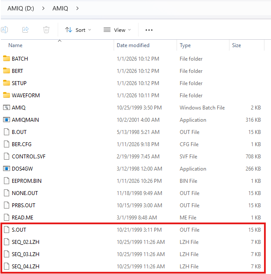
Task: Select the BATCH folder icon
Action: [7, 58]
